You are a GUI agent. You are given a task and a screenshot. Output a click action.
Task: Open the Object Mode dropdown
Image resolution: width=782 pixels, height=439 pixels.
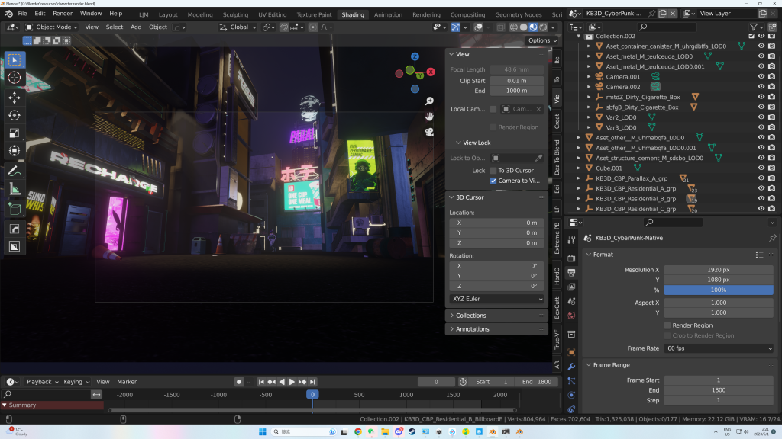[51, 27]
